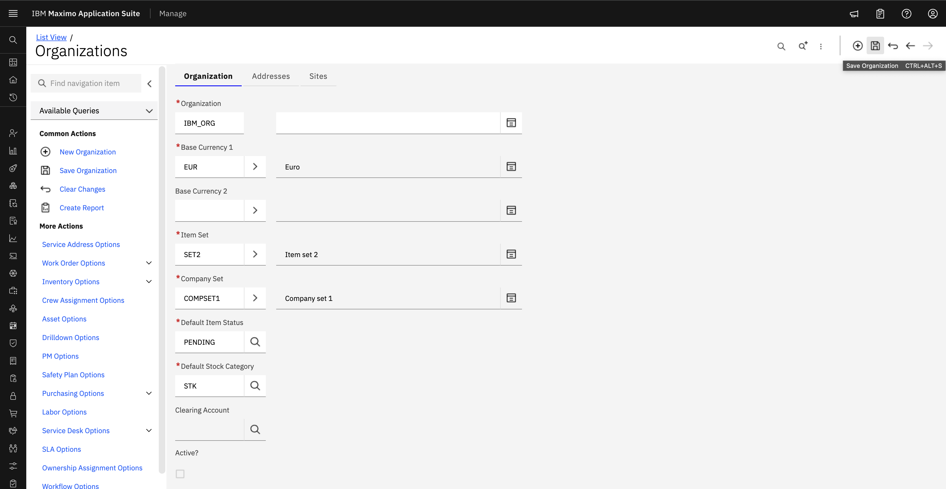
Task: Open the bulletin clipboard icon in header
Action: (880, 14)
